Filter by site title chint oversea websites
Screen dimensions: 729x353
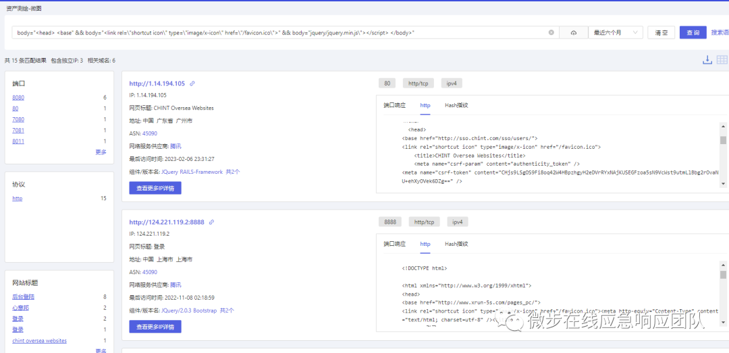pos(40,340)
